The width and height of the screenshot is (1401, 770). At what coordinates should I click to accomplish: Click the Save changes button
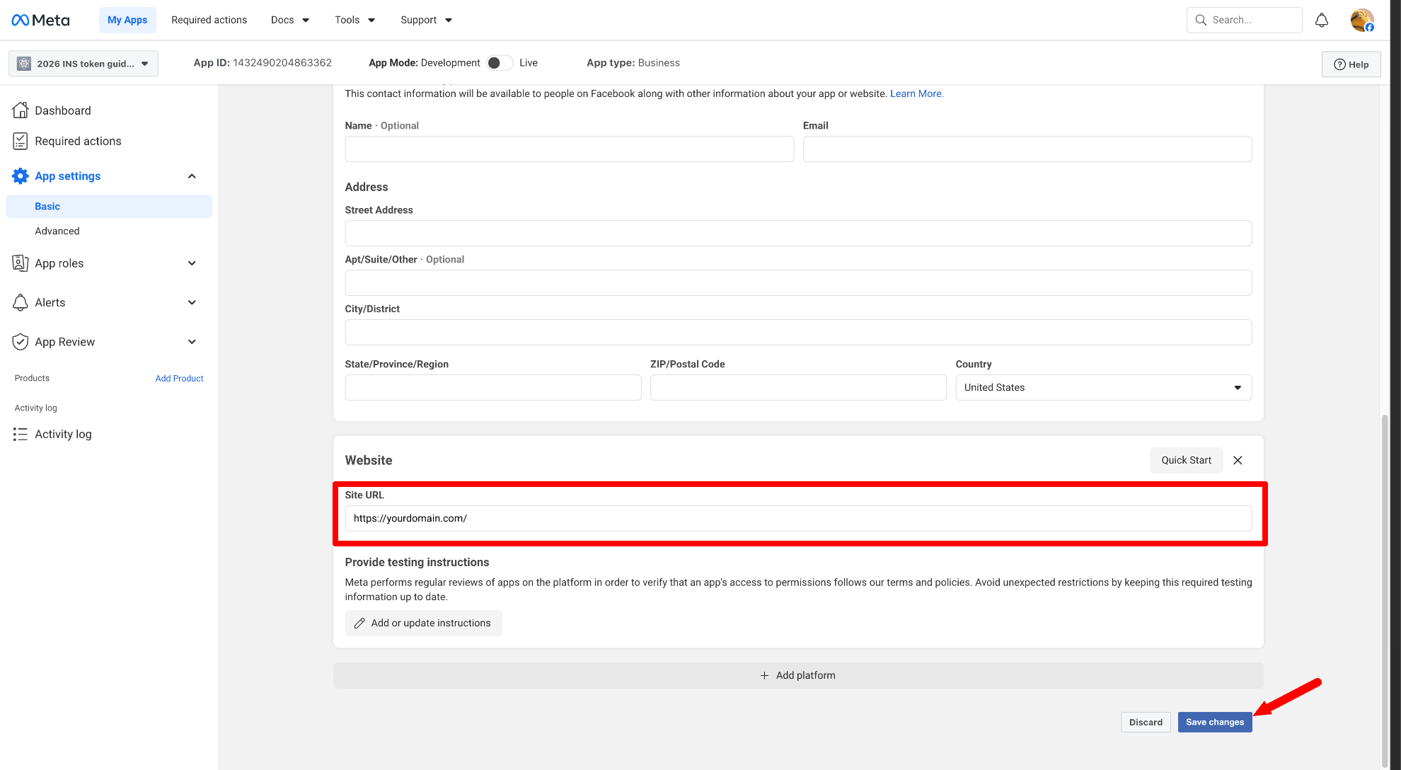(x=1214, y=722)
